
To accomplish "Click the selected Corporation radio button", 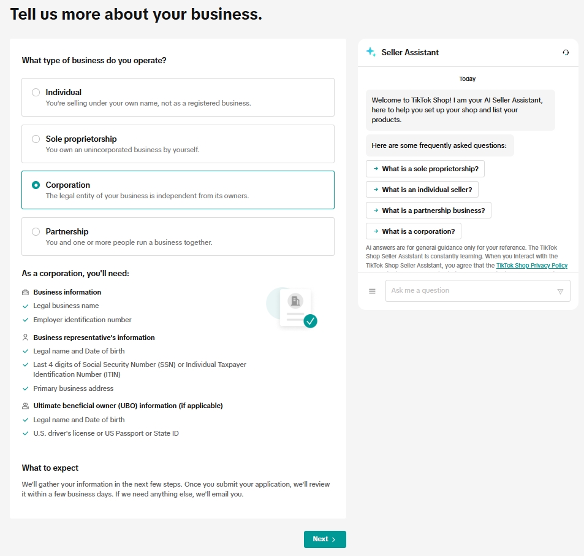I will [x=36, y=185].
